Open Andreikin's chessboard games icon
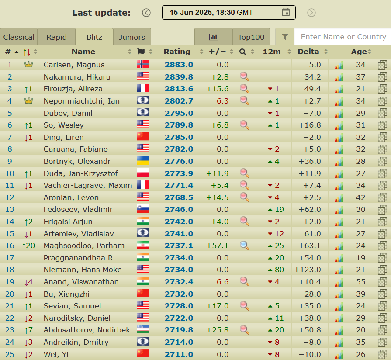 pyautogui.click(x=382, y=343)
